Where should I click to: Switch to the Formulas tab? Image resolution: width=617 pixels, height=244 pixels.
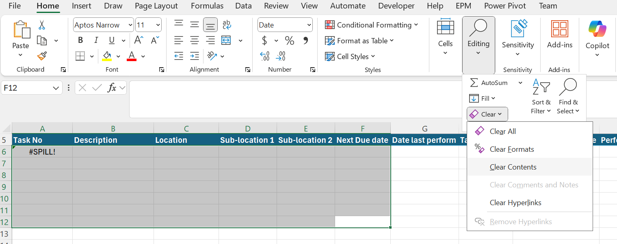(x=207, y=6)
